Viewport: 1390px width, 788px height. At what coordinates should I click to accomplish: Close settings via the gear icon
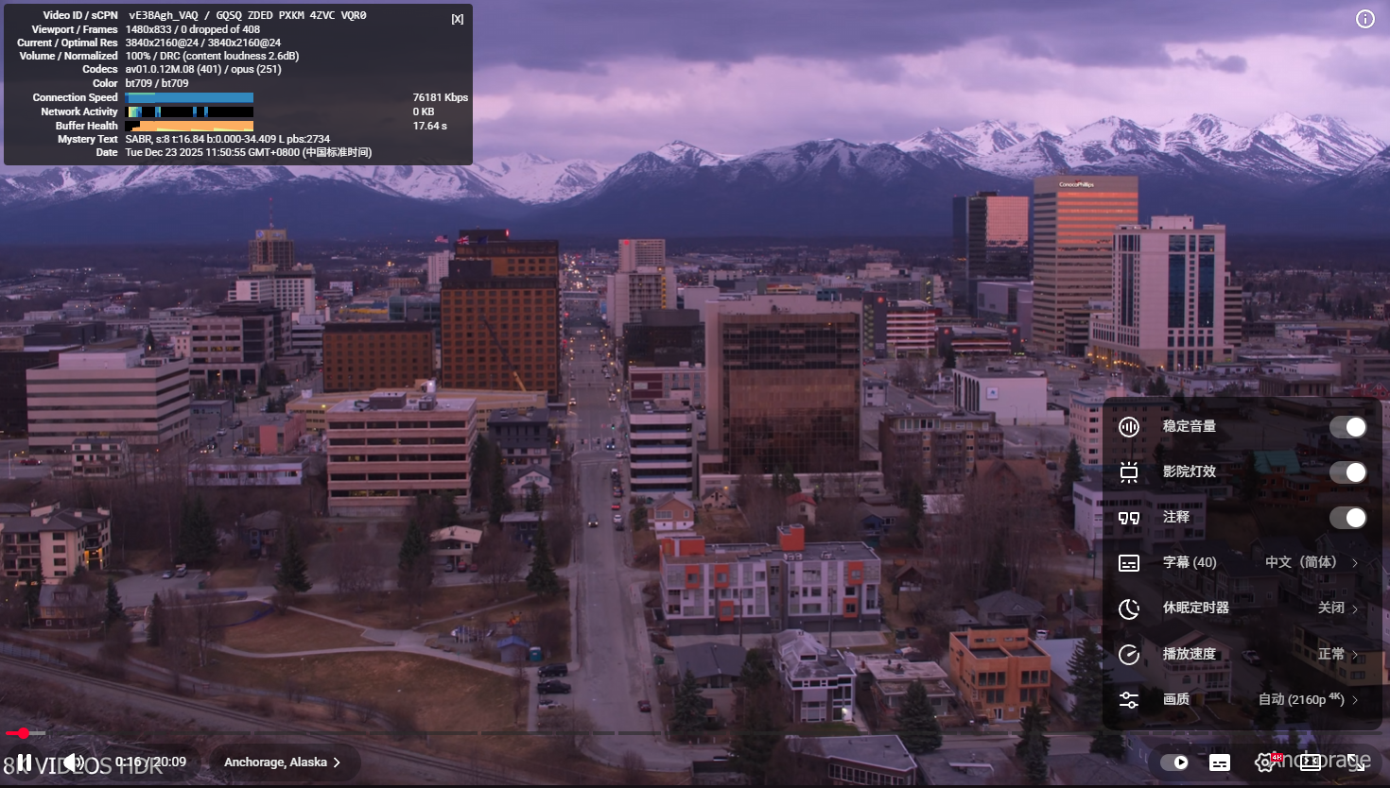[x=1264, y=762]
